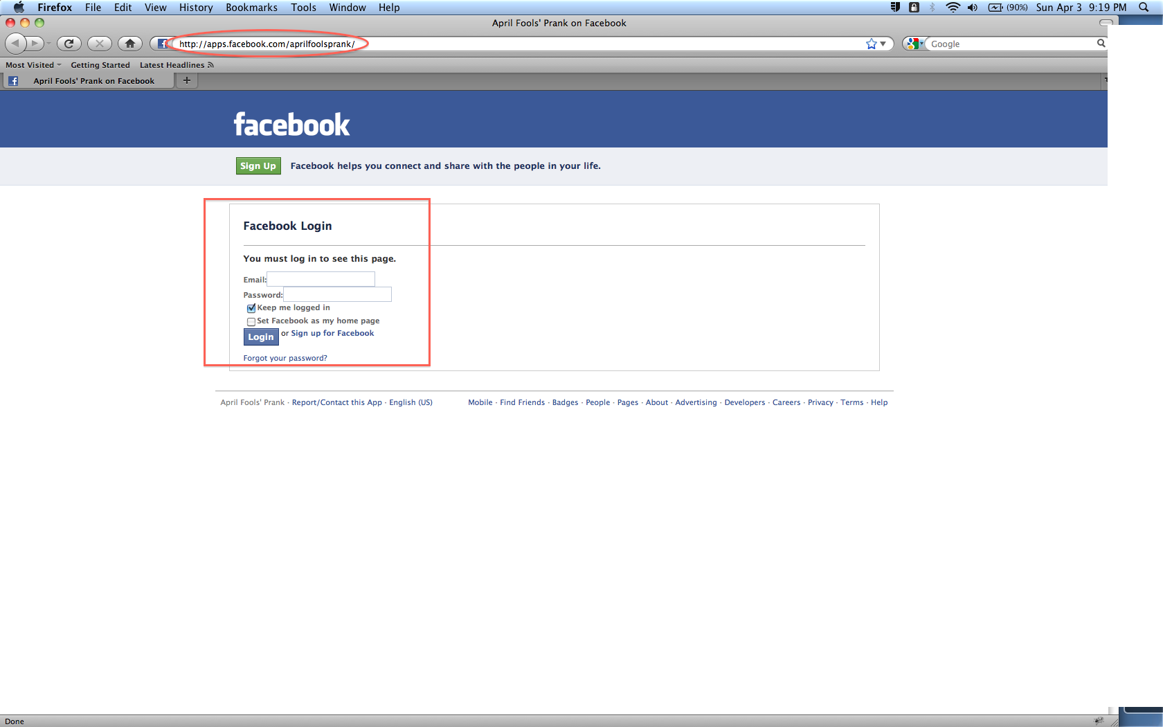
Task: Click Sign up for Facebook link
Action: point(332,333)
